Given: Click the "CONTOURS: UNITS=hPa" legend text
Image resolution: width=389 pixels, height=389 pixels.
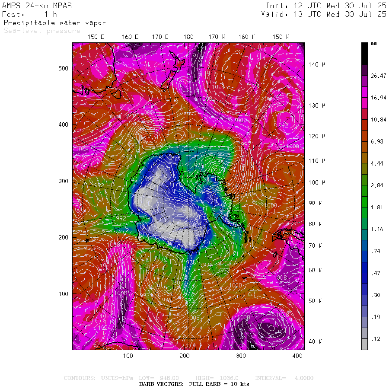Looking at the screenshot, I should coord(98,378).
